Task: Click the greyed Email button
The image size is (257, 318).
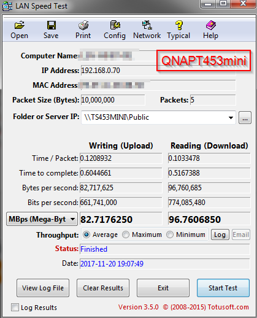Action: [x=241, y=235]
